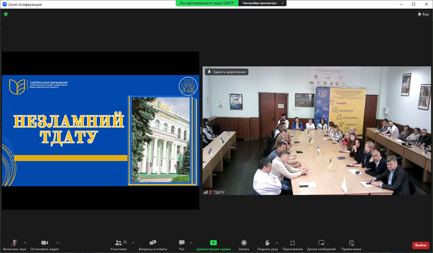Screen dimensions: 433x253
Task: Click the green Вы просматриваете экран ТДАТУ banner
Action: [x=207, y=3]
